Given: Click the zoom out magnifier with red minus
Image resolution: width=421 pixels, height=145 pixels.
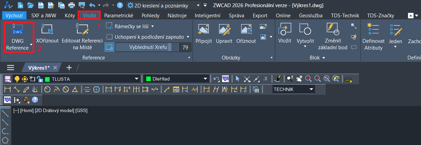Looking at the screenshot, I should point(317,79).
